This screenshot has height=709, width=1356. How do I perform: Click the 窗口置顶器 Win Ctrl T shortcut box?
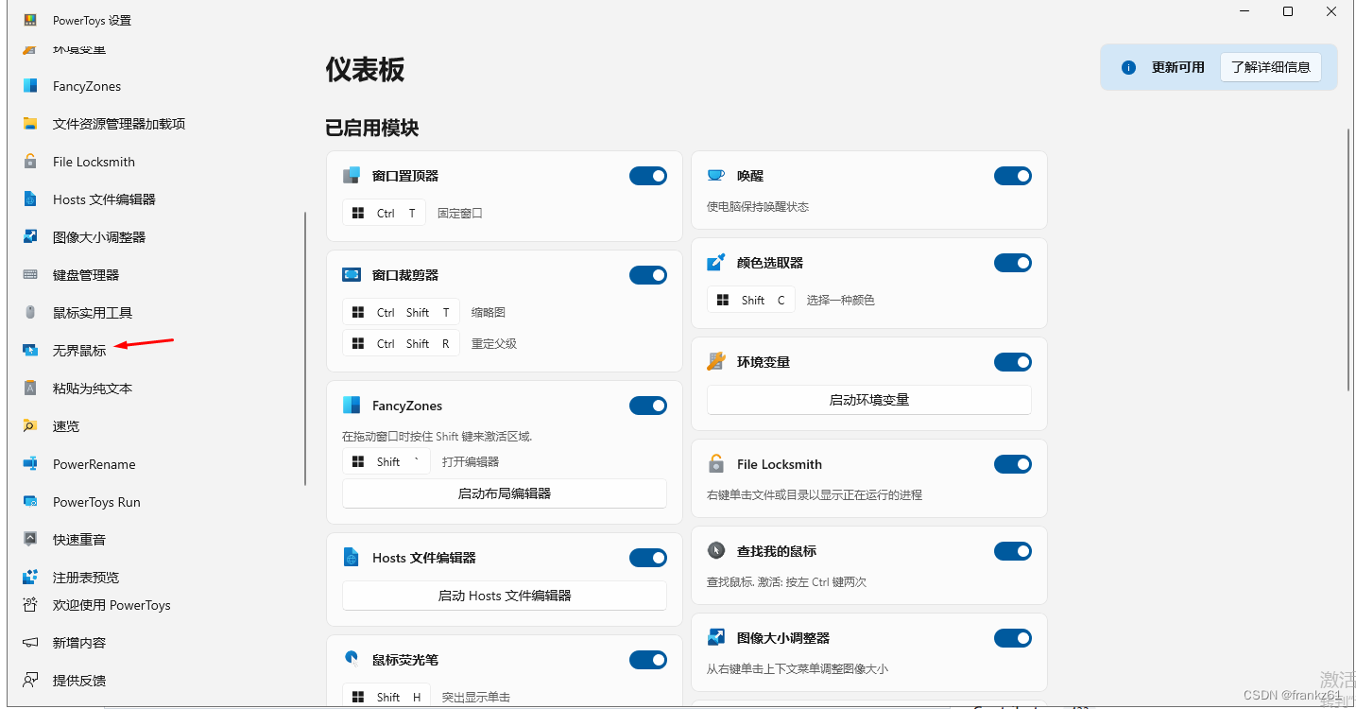(x=384, y=214)
